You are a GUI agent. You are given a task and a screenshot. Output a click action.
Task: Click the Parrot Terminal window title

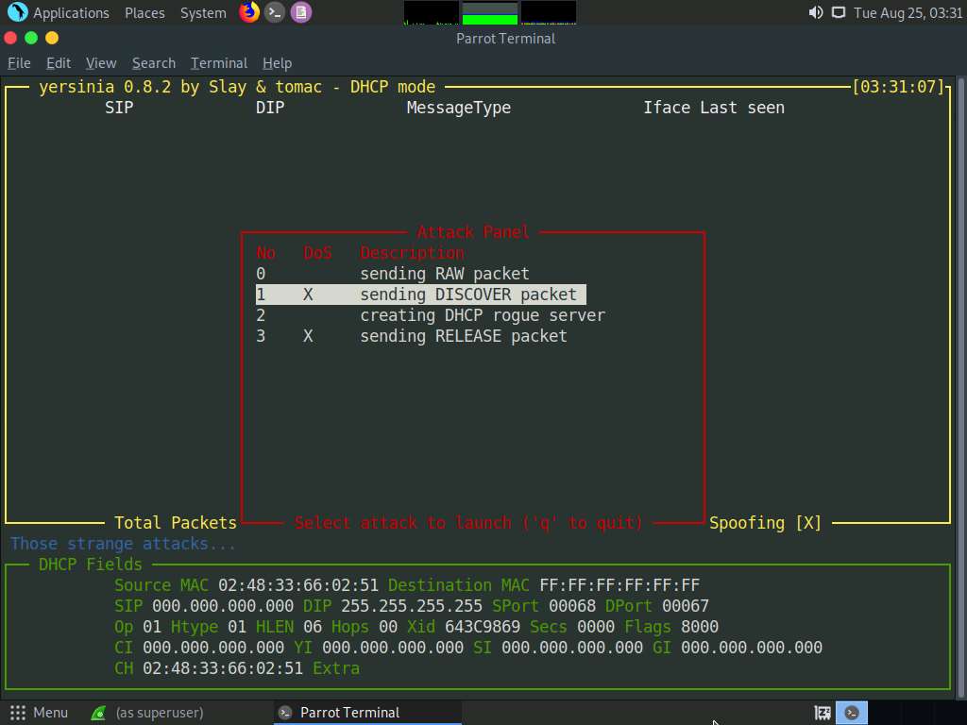click(x=506, y=38)
